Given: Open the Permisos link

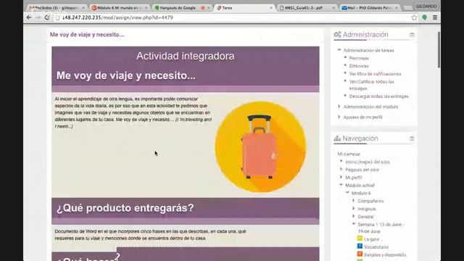Looking at the screenshot, I should (359, 58).
